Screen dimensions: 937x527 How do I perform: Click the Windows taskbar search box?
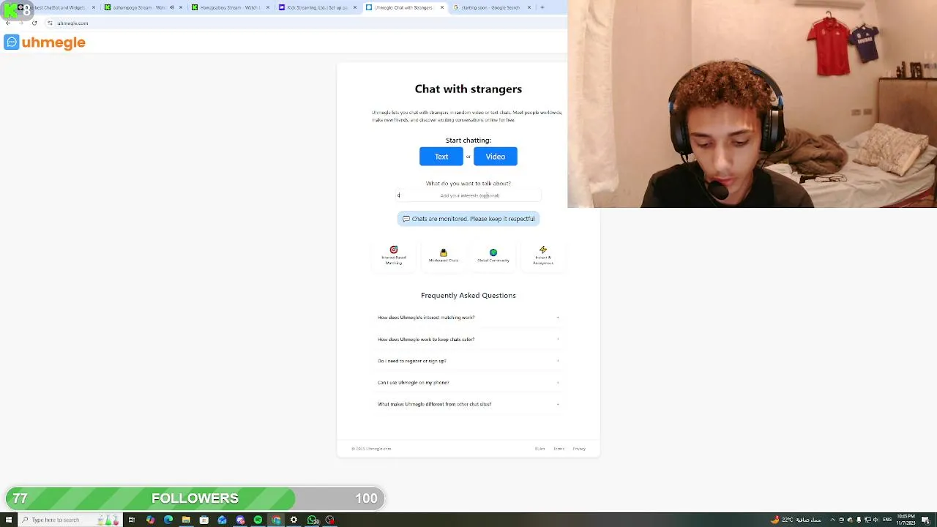[x=70, y=520]
